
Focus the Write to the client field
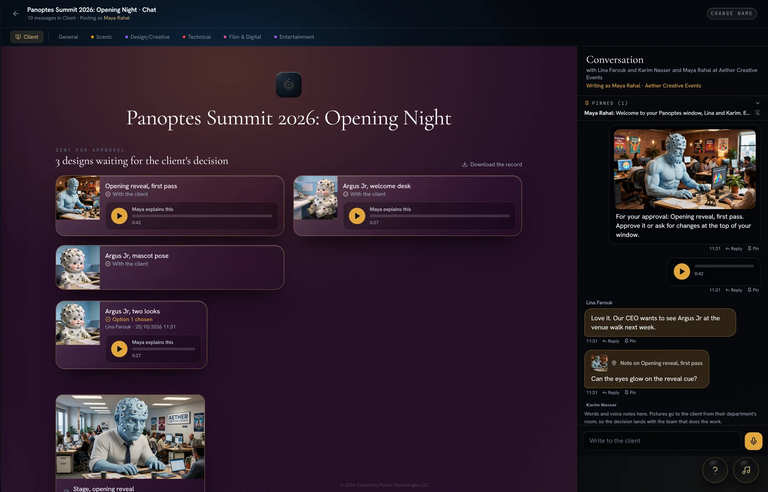tap(662, 441)
